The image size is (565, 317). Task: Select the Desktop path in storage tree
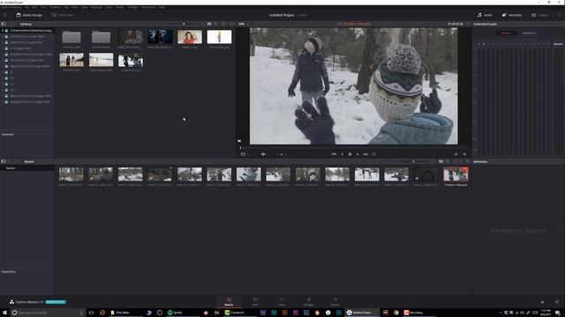pyautogui.click(x=32, y=31)
